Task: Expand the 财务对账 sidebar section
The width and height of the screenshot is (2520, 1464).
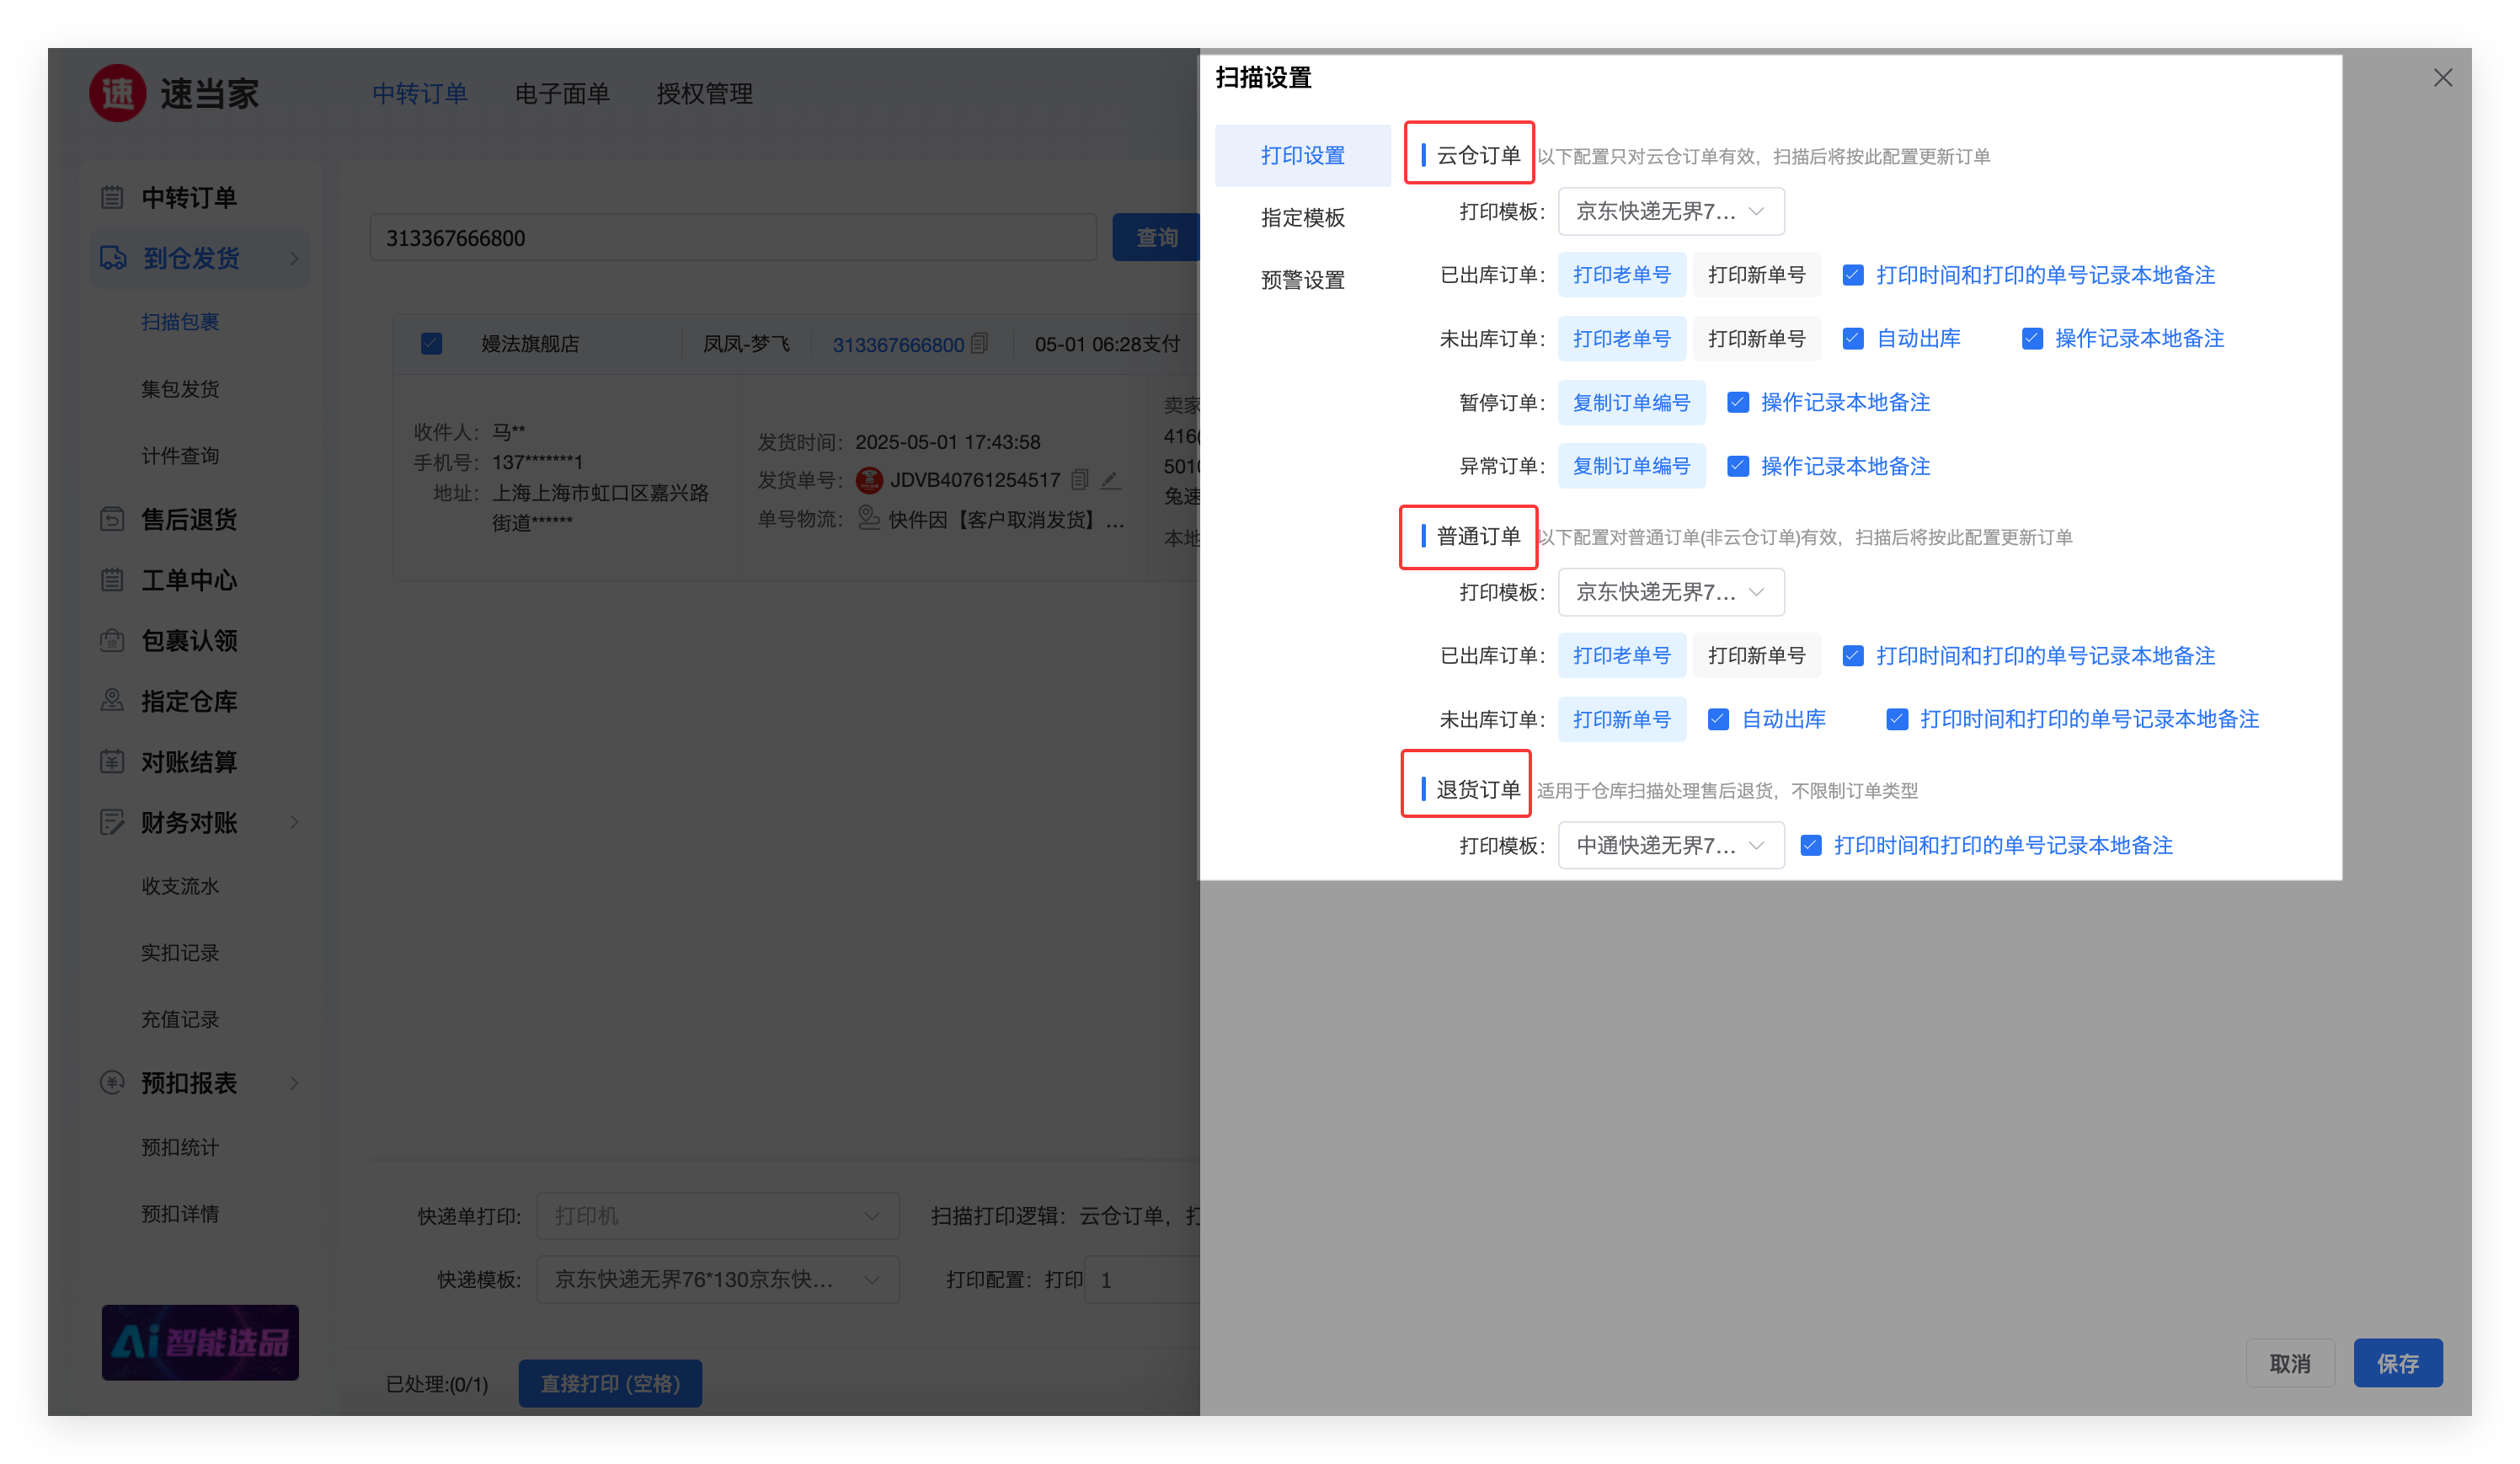Action: pyautogui.click(x=294, y=822)
